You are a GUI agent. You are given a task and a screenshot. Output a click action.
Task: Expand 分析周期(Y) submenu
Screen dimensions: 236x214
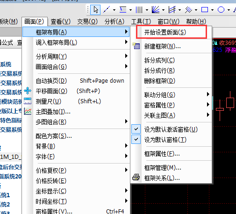click(x=76, y=56)
